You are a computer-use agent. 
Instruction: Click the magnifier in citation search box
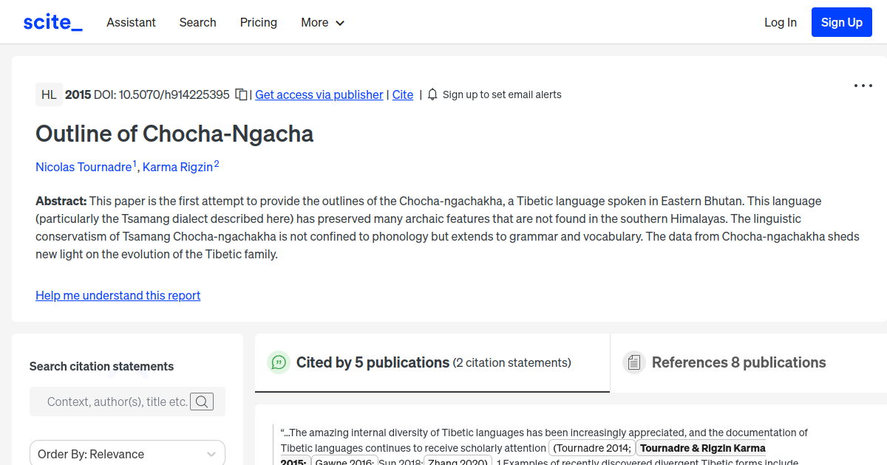coord(202,402)
